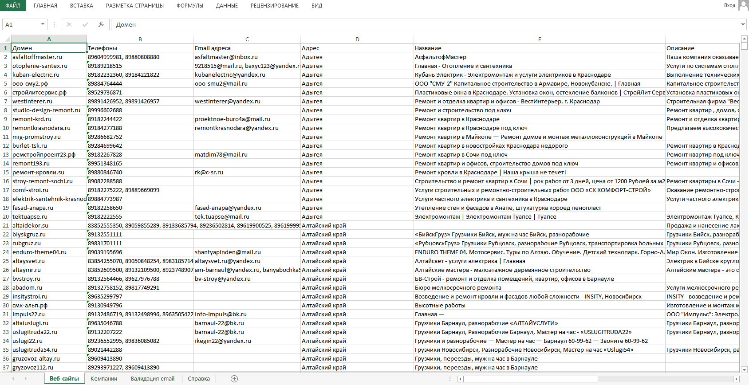Screen dimensions: 749x385
Task: Select column D header
Action: point(357,39)
